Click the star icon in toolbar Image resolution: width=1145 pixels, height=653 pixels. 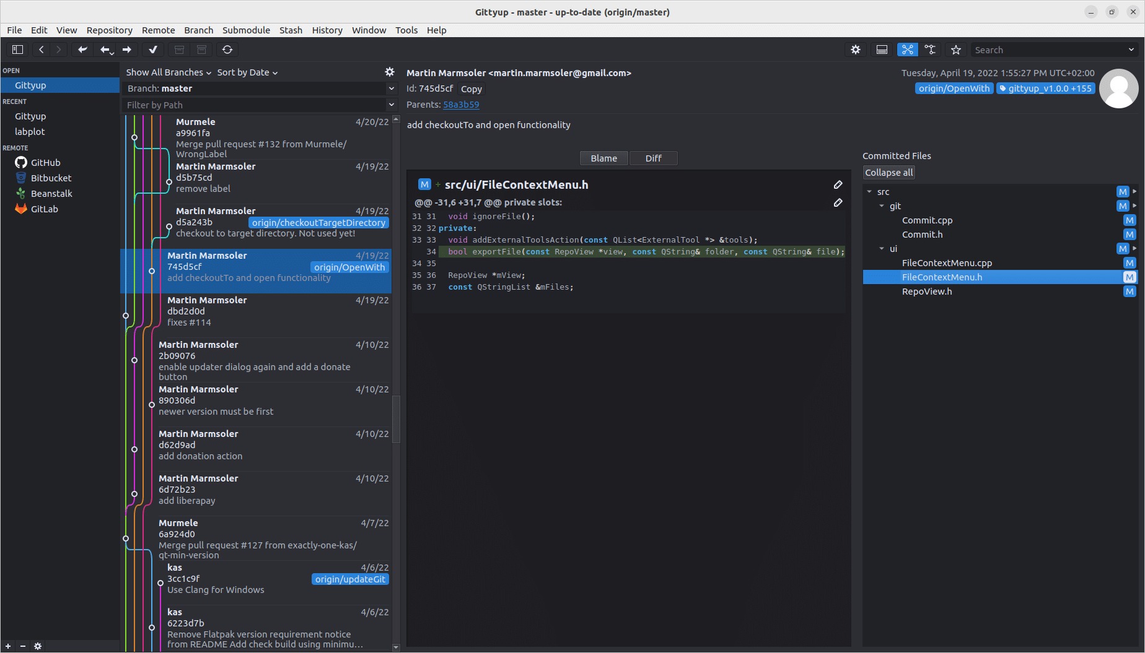click(x=956, y=50)
